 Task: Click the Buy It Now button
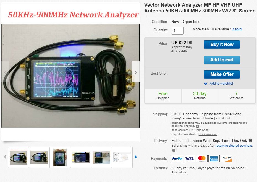(222, 45)
